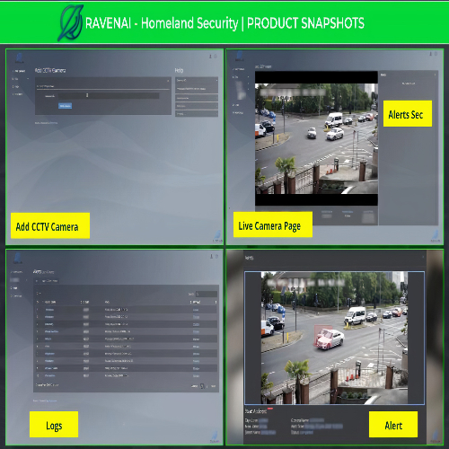Open the user profile icon in Logs screen
Image resolution: width=449 pixels, height=449 pixels.
211,257
